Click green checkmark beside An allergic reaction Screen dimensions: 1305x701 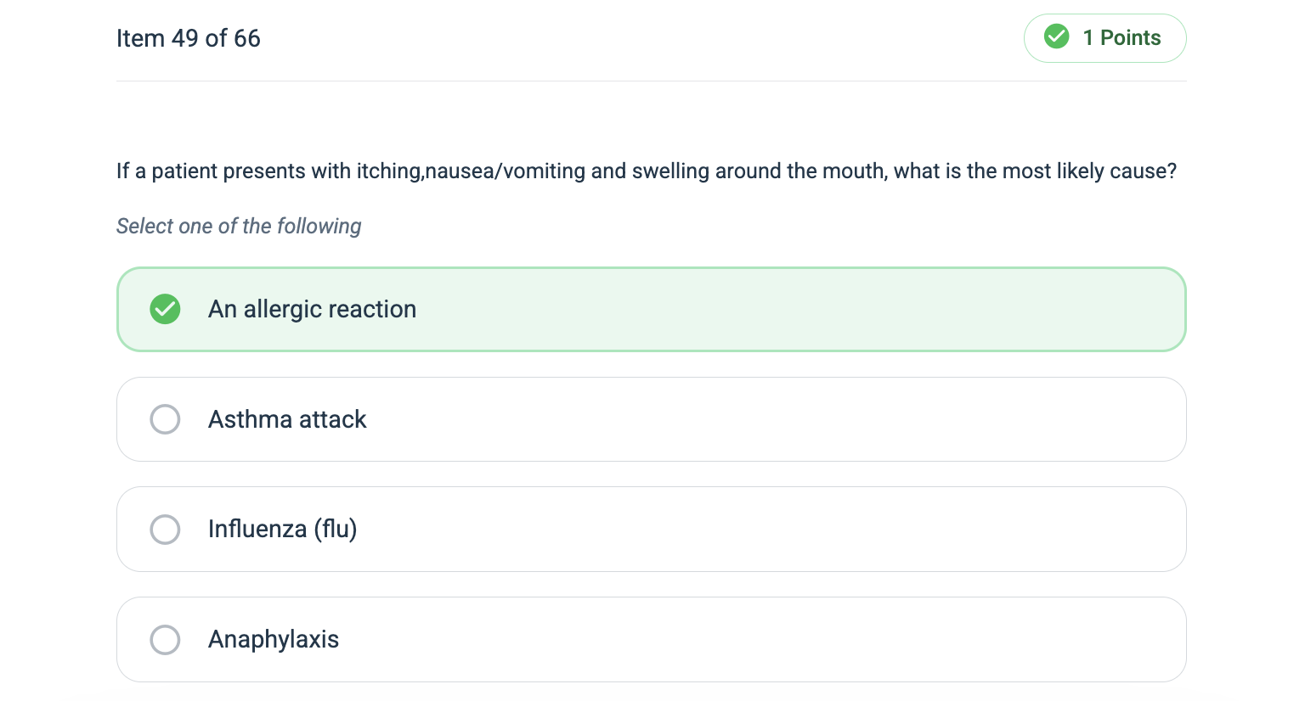pos(165,309)
